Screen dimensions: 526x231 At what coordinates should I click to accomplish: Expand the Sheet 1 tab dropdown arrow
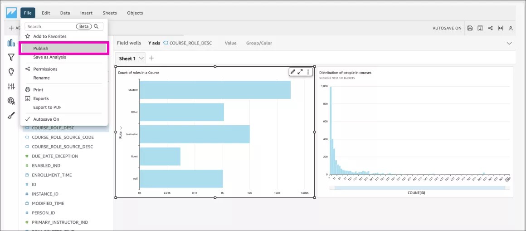[x=141, y=58]
